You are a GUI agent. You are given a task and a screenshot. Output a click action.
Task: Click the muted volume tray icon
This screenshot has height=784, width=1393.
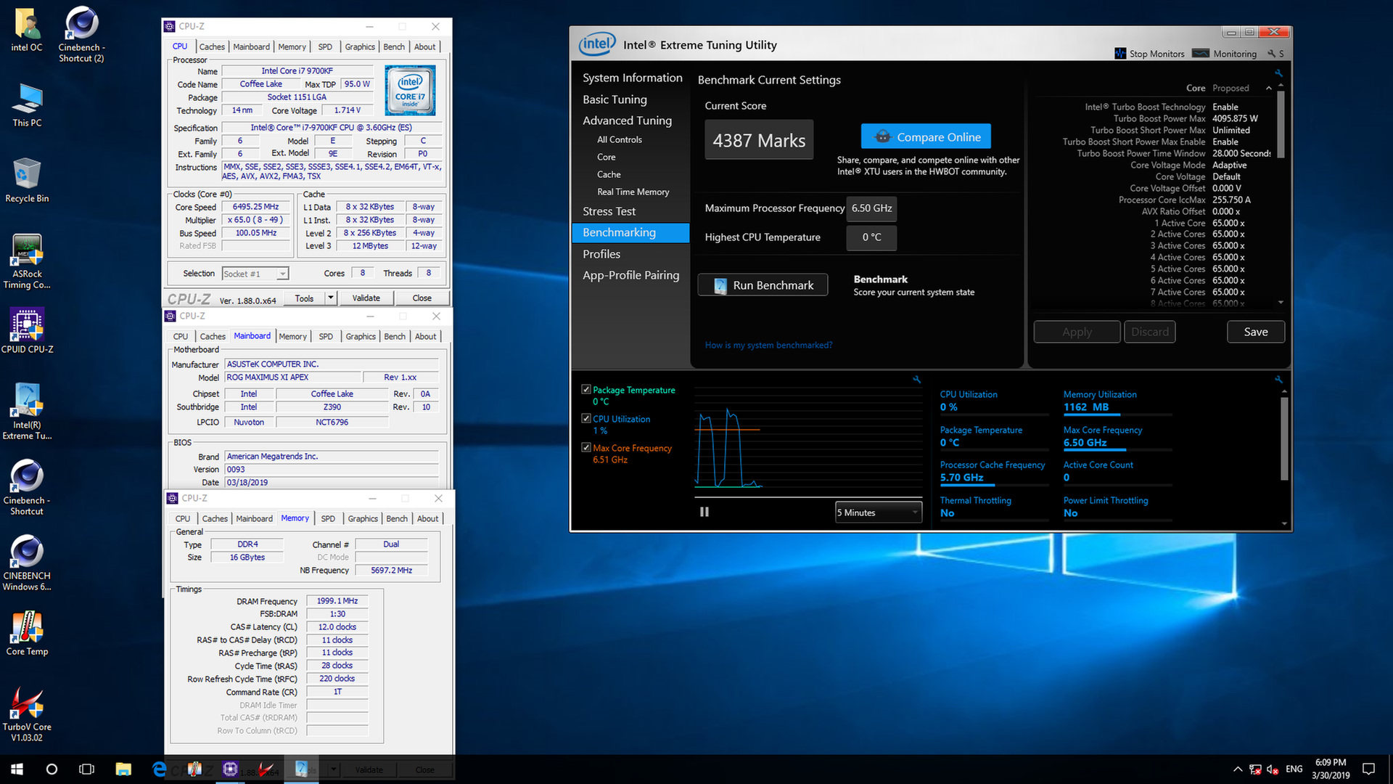(1273, 769)
